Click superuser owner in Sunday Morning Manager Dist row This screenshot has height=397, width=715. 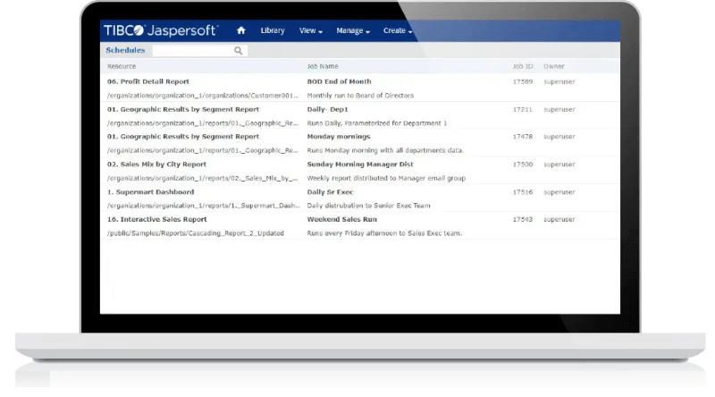click(559, 165)
